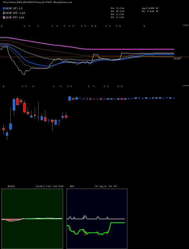Click the 3.24 price level label
Image resolution: width=189 pixels, height=249 pixels.
(x=178, y=58)
